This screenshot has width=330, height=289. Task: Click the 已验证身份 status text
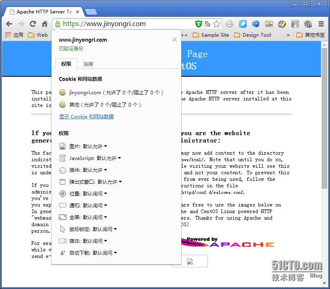tap(71, 49)
